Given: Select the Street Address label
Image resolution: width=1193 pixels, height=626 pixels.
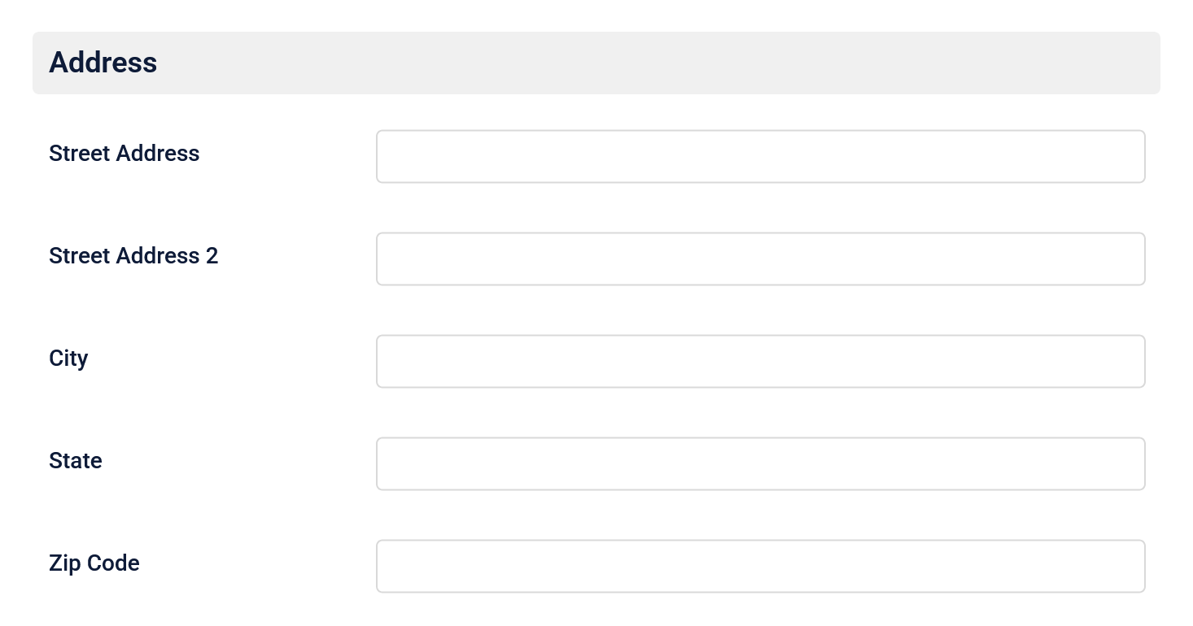Looking at the screenshot, I should click(x=125, y=154).
